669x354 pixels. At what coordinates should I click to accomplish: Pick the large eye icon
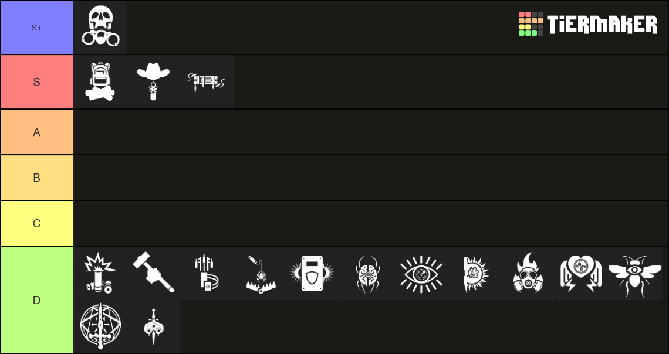(421, 273)
